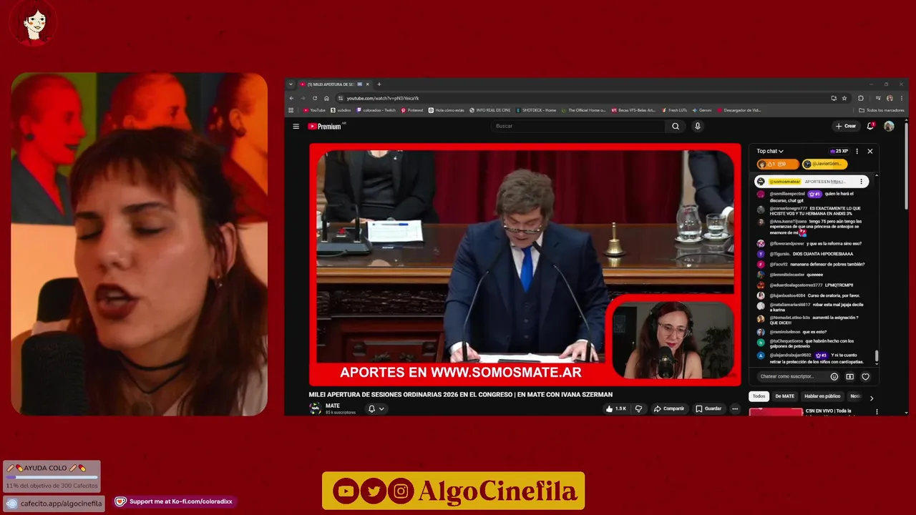This screenshot has height=515, width=916.
Task: Open the browser home page icon
Action: point(326,98)
